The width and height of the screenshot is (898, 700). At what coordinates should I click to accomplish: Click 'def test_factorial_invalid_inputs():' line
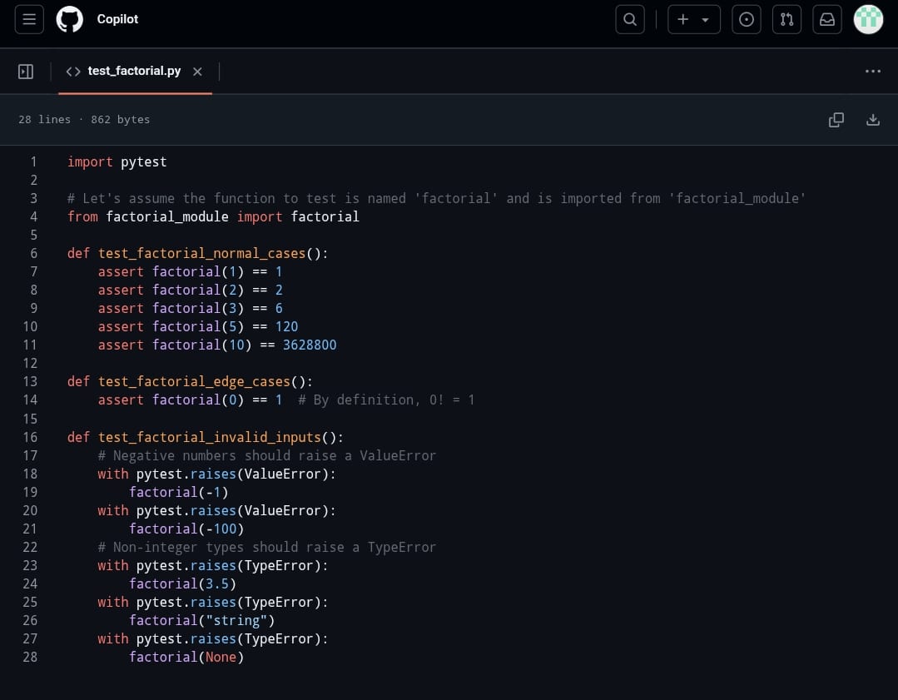(206, 437)
